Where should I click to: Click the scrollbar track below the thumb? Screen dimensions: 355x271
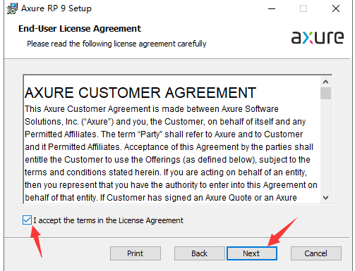point(325,146)
